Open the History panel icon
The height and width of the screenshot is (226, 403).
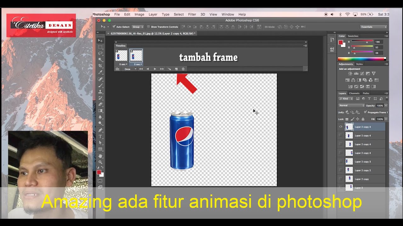point(332,40)
